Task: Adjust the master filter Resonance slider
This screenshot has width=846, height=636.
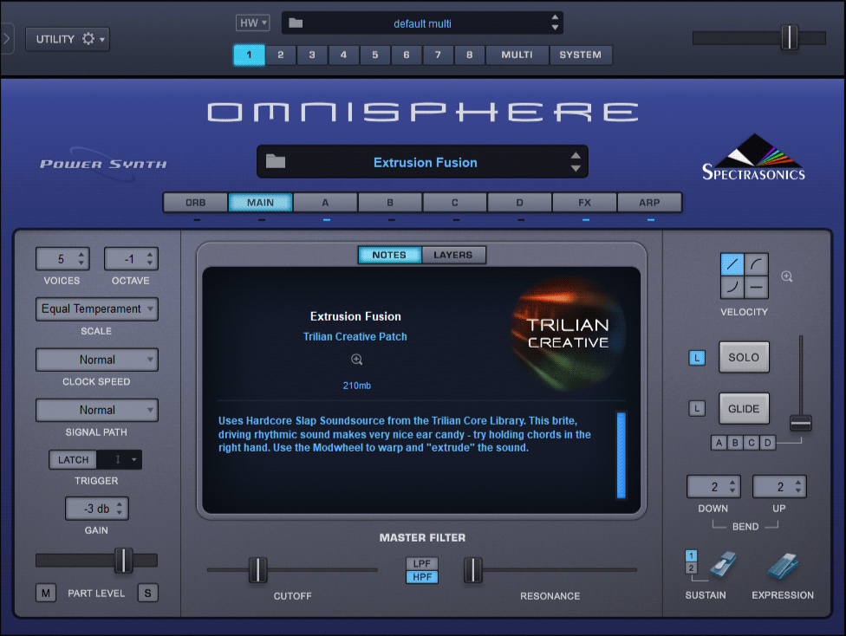Action: pyautogui.click(x=473, y=569)
